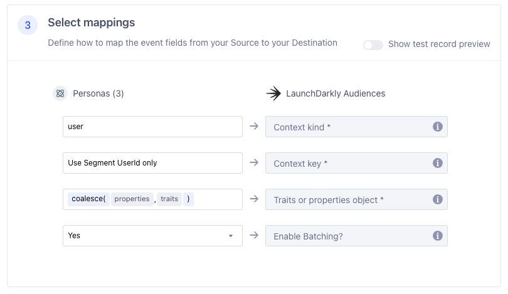Image resolution: width=508 pixels, height=294 pixels.
Task: Click the Personas (3) label
Action: [98, 93]
